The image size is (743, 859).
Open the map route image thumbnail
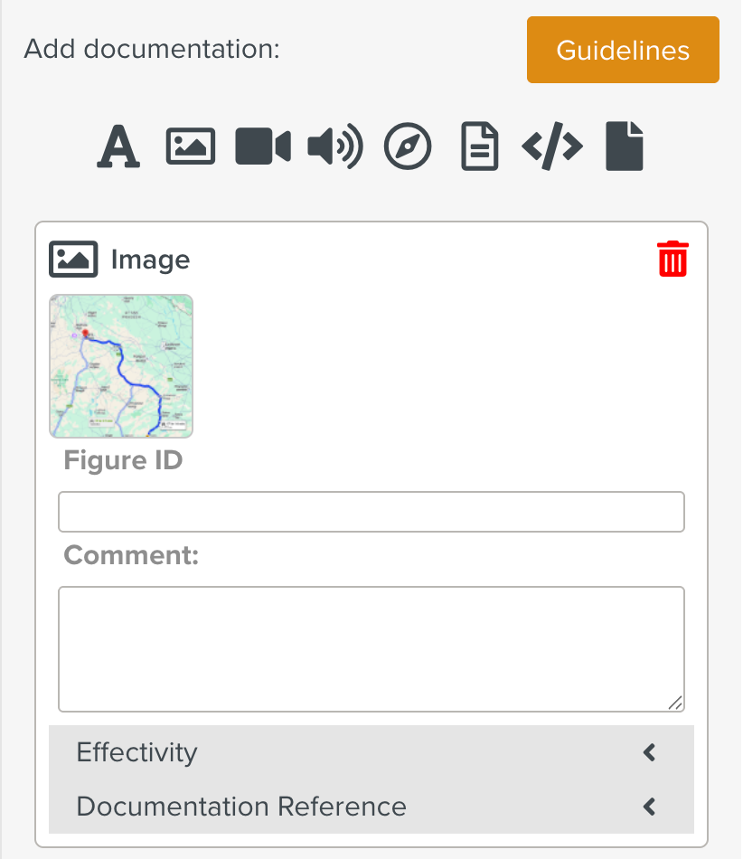click(121, 366)
